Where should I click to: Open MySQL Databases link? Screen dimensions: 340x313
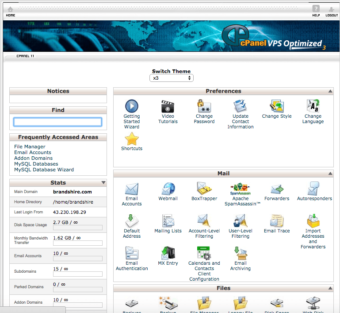coord(36,164)
